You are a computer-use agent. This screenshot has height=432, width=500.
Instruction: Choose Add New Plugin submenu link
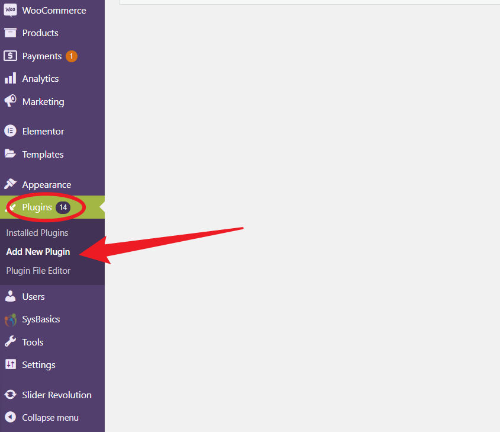(38, 252)
